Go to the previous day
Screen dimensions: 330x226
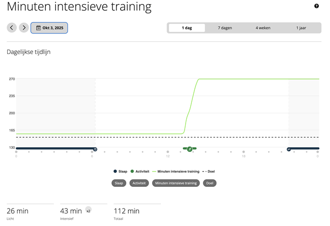coord(12,28)
